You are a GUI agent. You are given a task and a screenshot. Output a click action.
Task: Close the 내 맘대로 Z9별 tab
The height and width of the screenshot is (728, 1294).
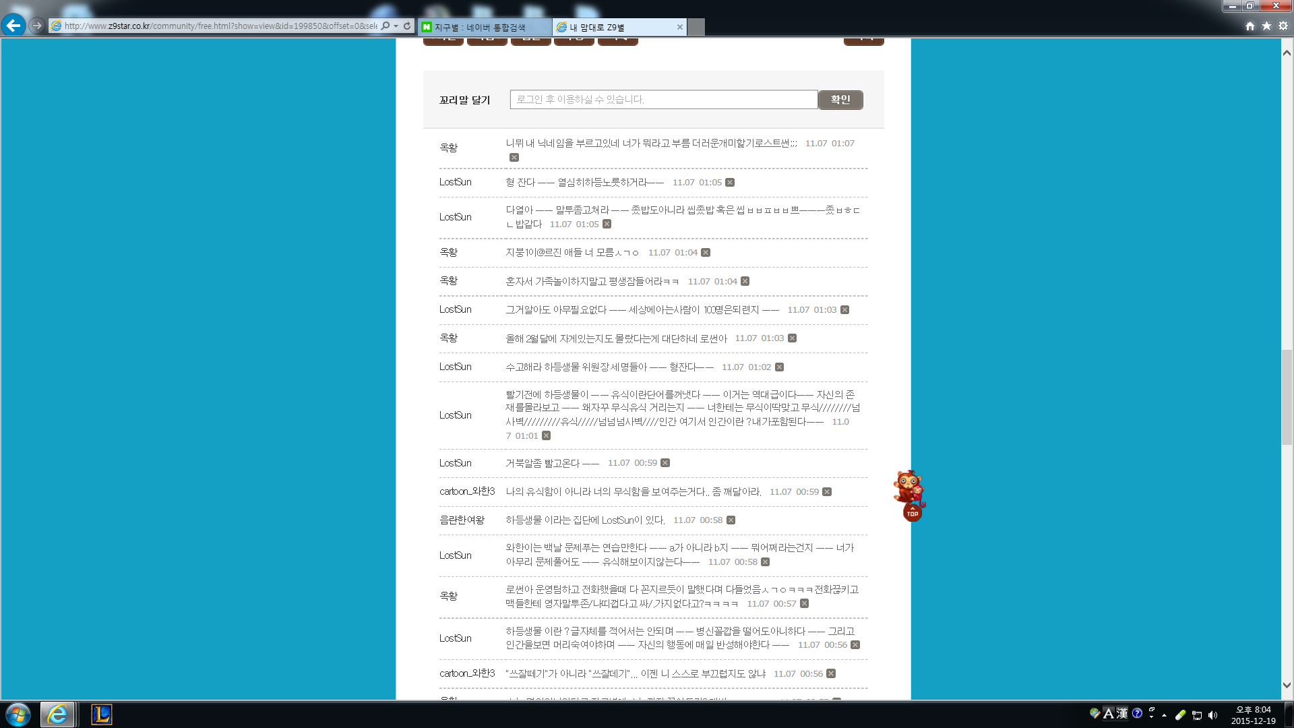pyautogui.click(x=679, y=28)
